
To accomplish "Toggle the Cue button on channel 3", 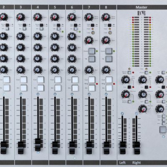I will 24,80.
